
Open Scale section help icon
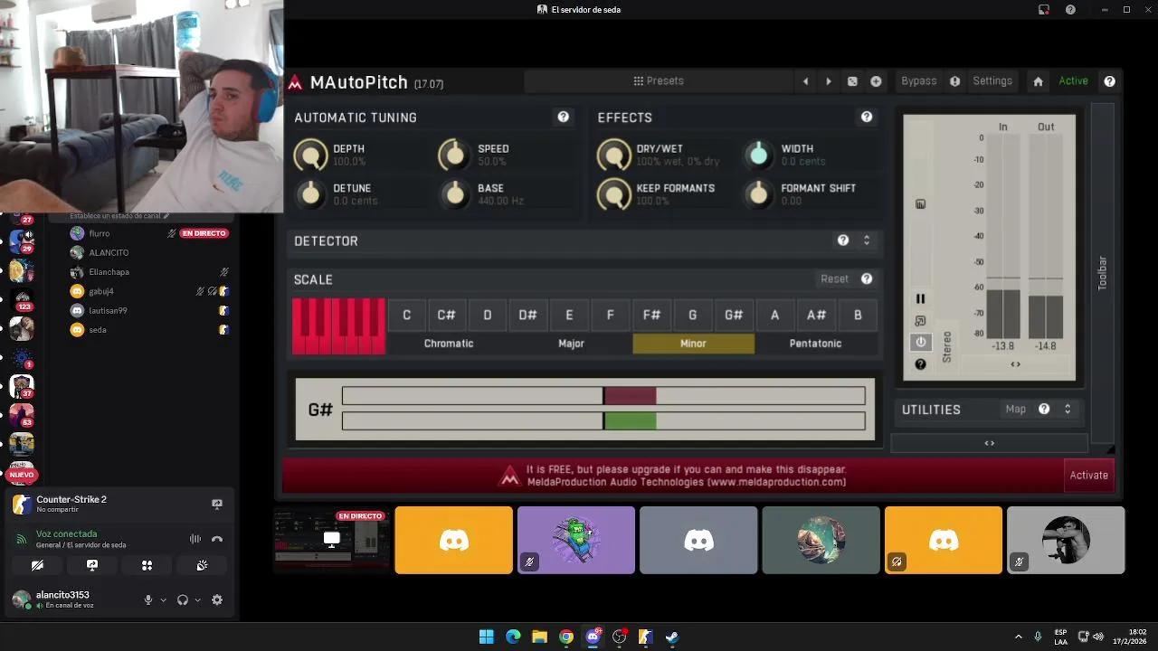[x=866, y=279]
